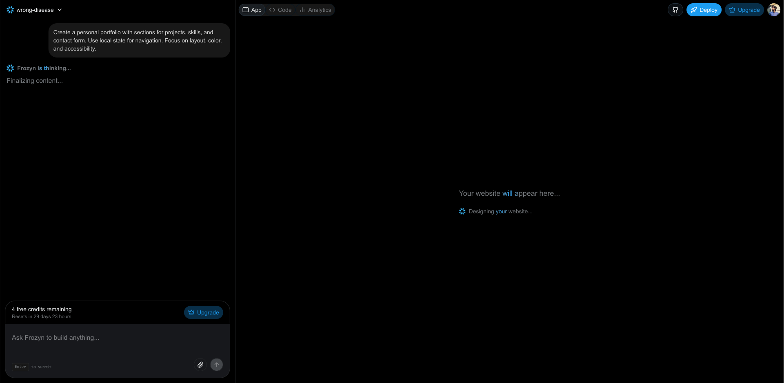The width and height of the screenshot is (784, 383).
Task: Click the Deploy button
Action: tap(704, 9)
